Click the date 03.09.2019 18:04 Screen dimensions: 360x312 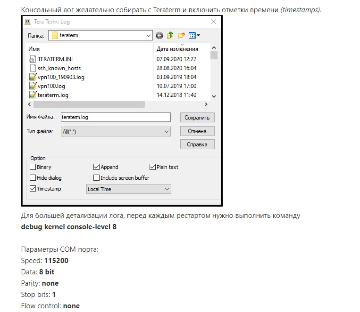coord(176,77)
